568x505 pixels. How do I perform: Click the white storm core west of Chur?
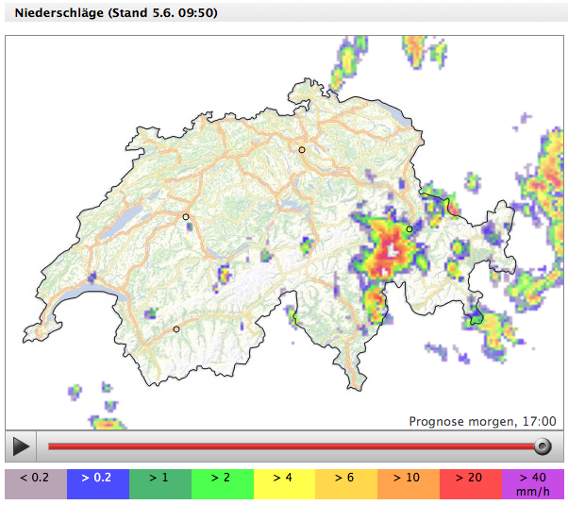[x=390, y=251]
